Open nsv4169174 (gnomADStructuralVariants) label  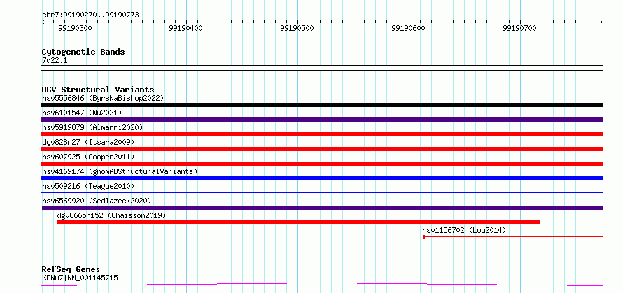[x=120, y=171]
